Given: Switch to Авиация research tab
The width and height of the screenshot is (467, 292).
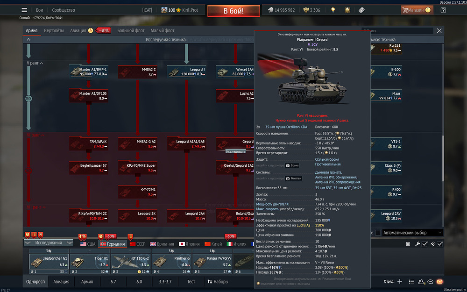Looking at the screenshot, I should pyautogui.click(x=78, y=31).
